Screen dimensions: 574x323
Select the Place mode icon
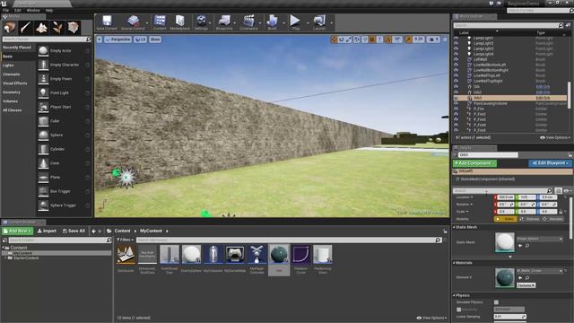click(10, 28)
